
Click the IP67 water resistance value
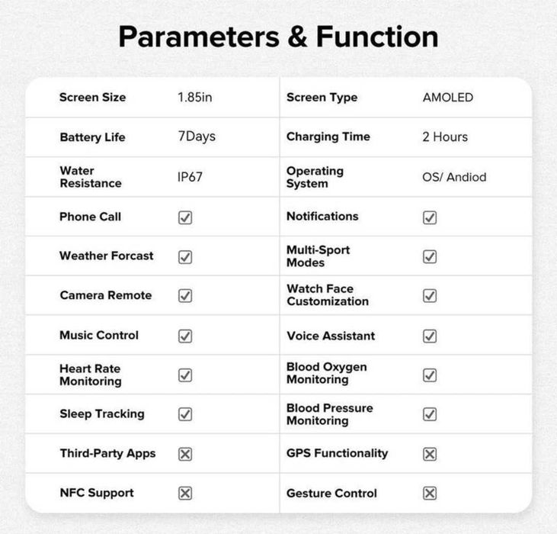(190, 177)
